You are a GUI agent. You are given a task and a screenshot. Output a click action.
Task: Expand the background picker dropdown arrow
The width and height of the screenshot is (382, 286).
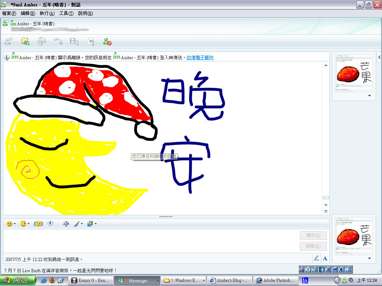[96, 224]
